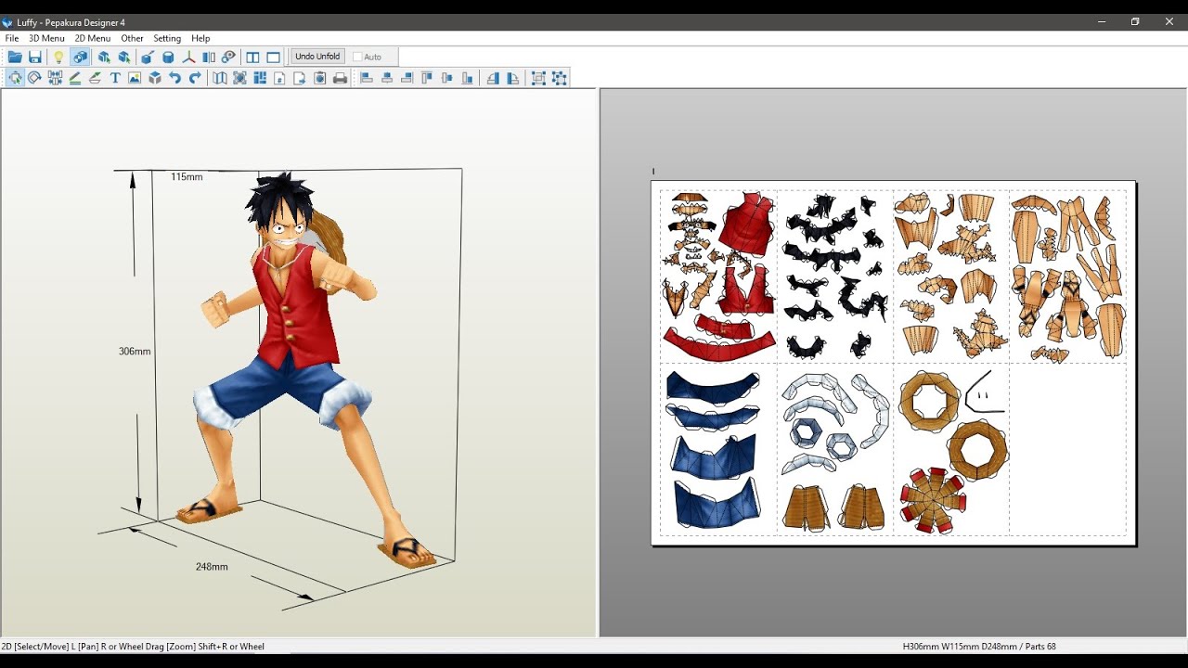
Task: Align selected parts to the right
Action: (x=407, y=78)
